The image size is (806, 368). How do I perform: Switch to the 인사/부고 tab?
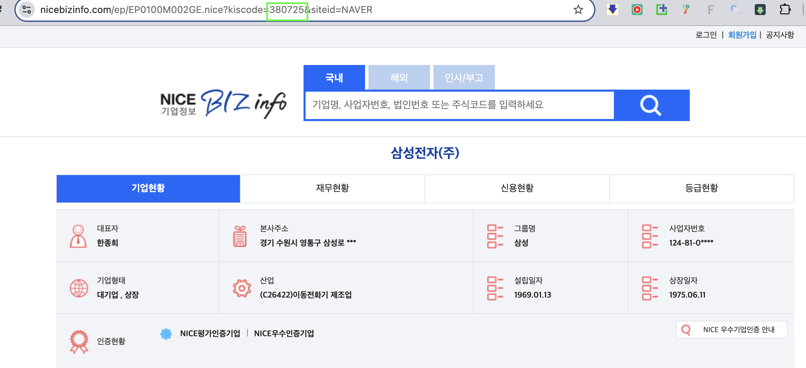(x=464, y=78)
